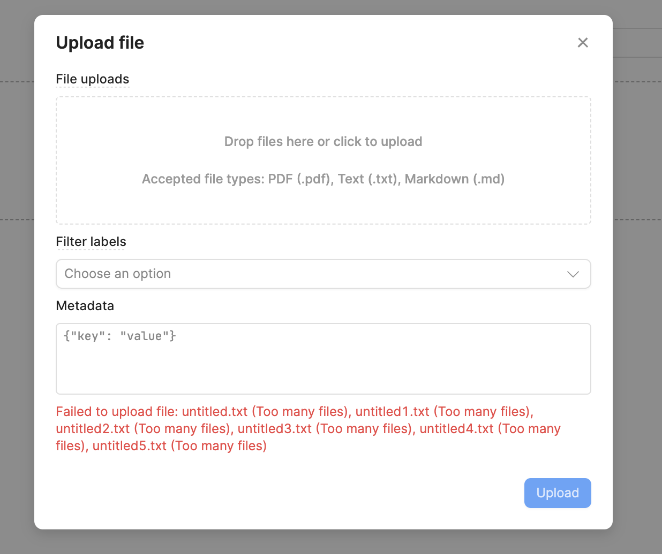Click the Metadata field label

click(x=85, y=306)
